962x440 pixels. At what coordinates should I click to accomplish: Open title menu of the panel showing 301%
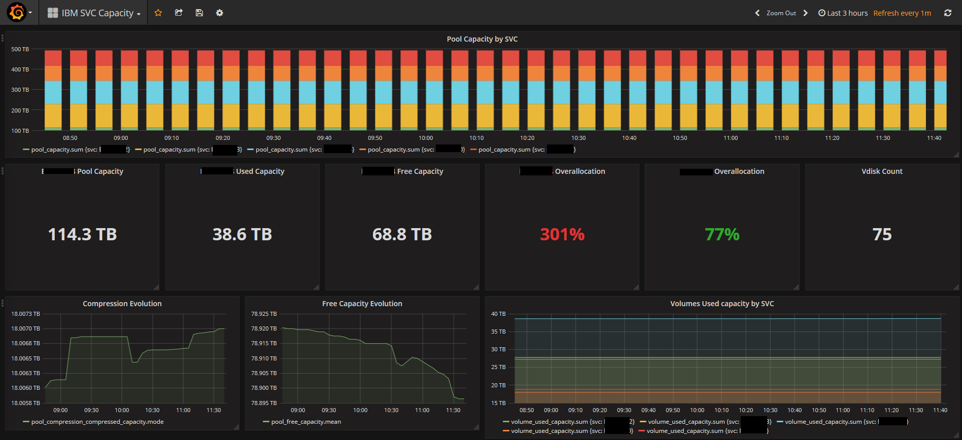(x=562, y=171)
